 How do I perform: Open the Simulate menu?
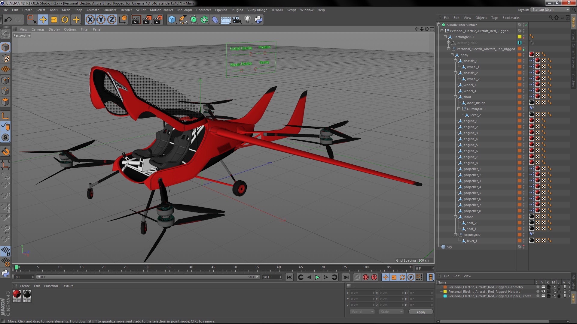[110, 10]
